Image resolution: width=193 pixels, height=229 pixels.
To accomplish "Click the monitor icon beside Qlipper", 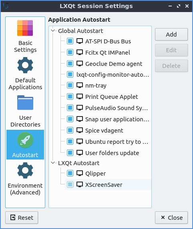I will [80, 174].
